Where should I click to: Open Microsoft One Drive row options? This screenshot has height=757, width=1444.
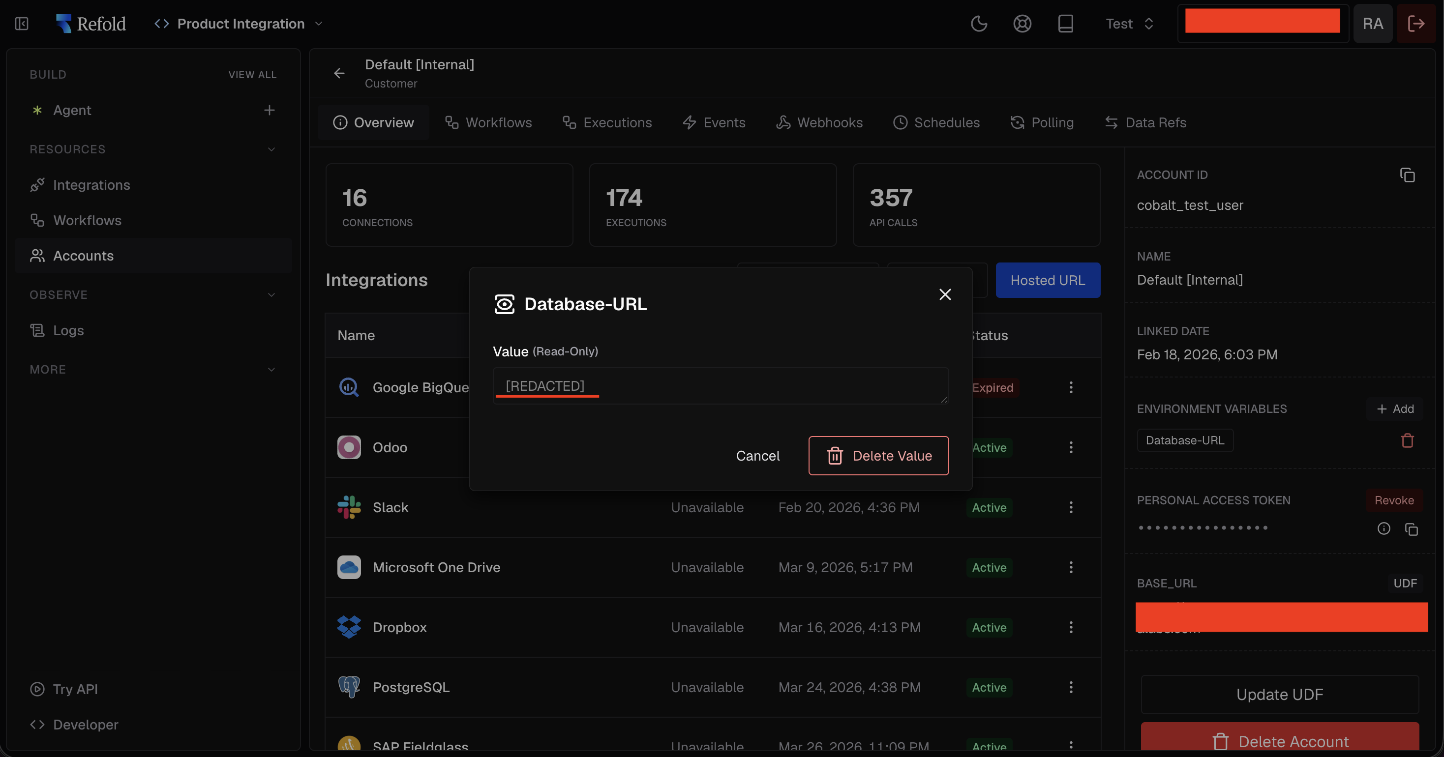[x=1071, y=567]
